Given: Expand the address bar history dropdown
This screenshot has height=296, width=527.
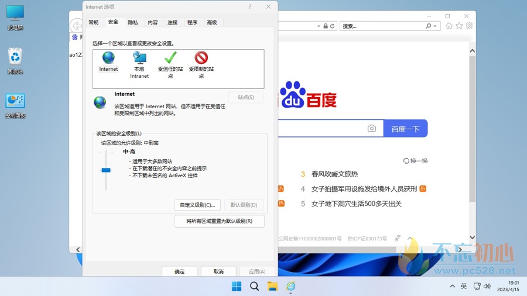Looking at the screenshot, I should [x=318, y=26].
